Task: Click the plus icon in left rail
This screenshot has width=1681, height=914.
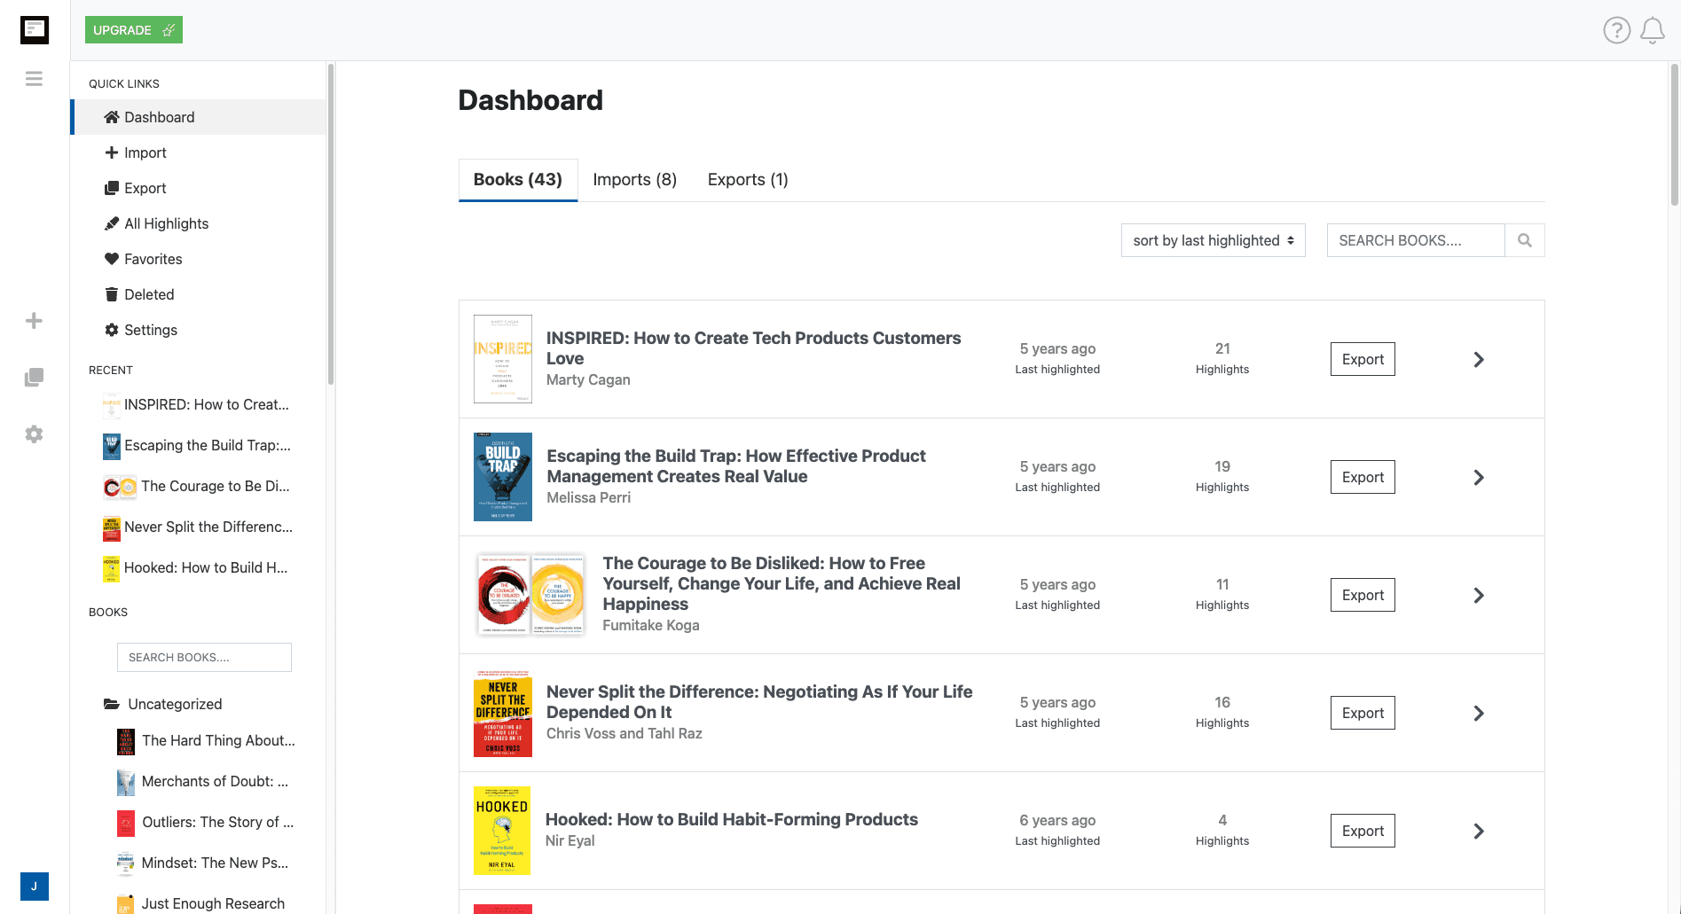Action: coord(34,321)
